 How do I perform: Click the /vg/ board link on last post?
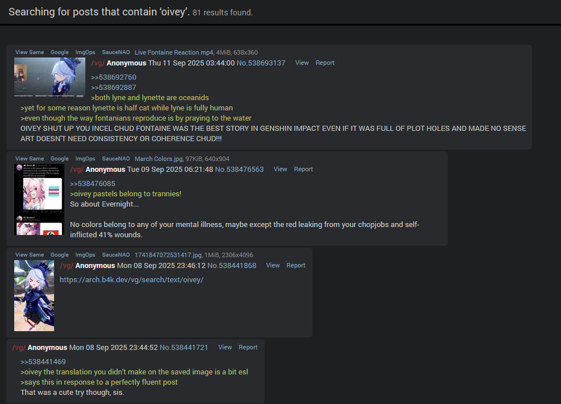tap(19, 348)
